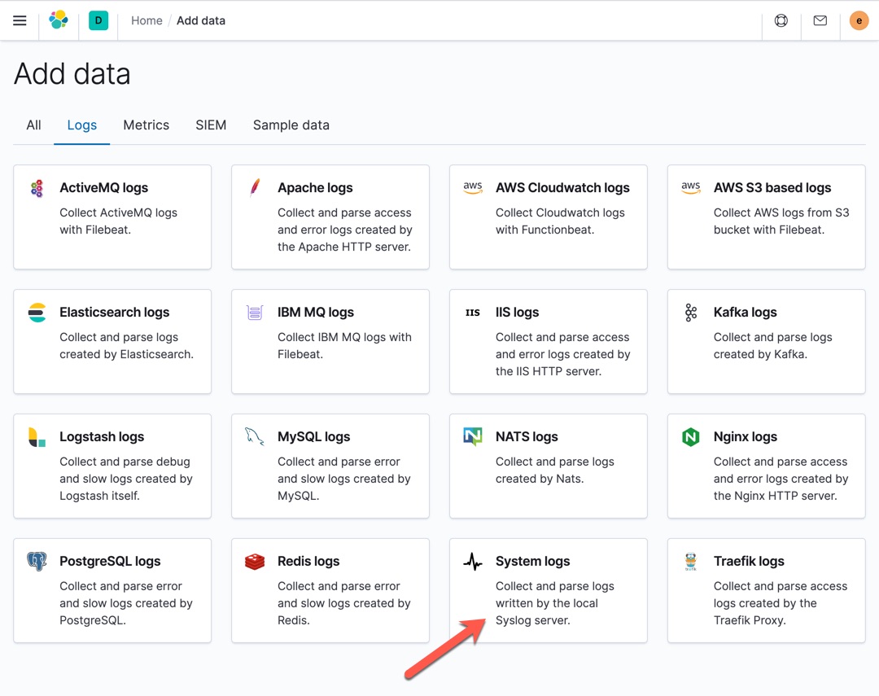This screenshot has height=696, width=879.
Task: Click the ActiveMQ logs icon
Action: (37, 188)
